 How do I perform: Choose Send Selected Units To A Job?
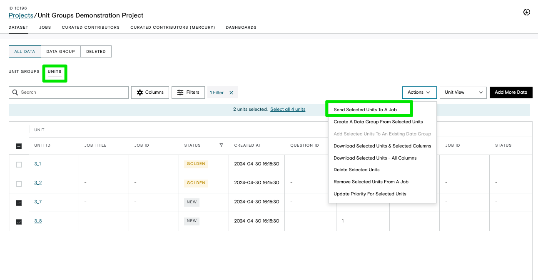(x=365, y=110)
